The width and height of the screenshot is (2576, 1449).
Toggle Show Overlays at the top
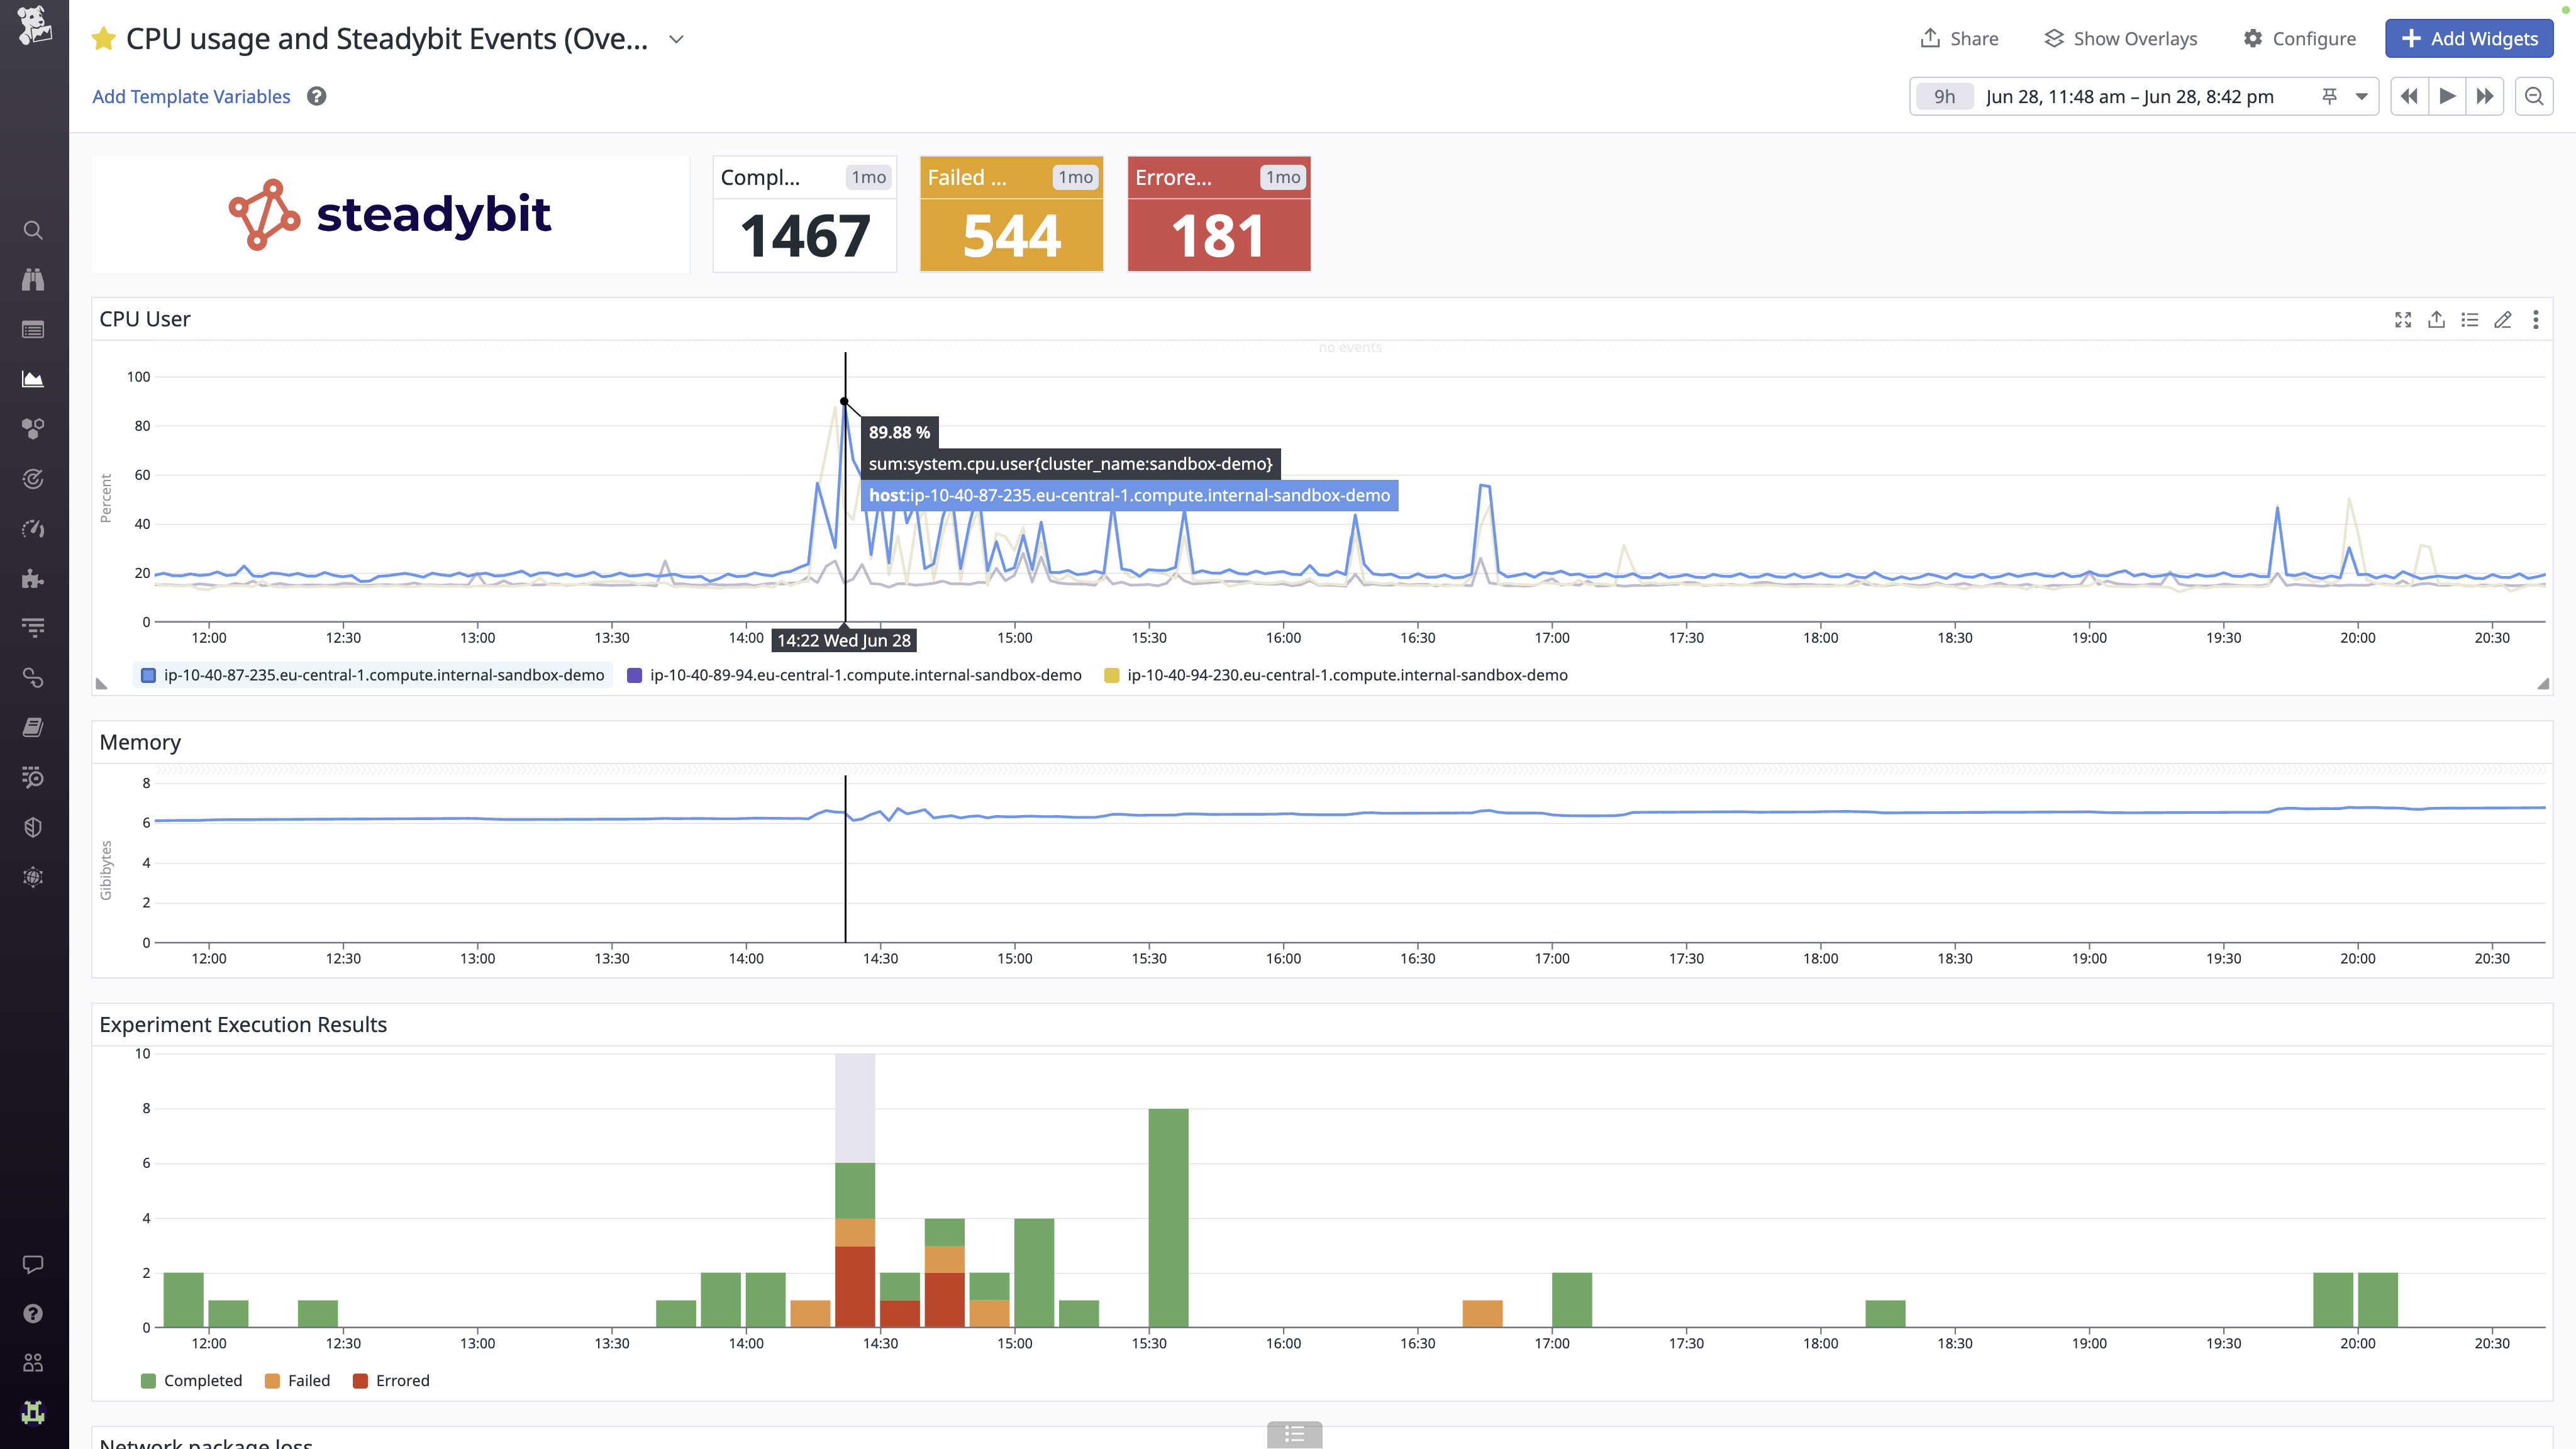point(2120,38)
